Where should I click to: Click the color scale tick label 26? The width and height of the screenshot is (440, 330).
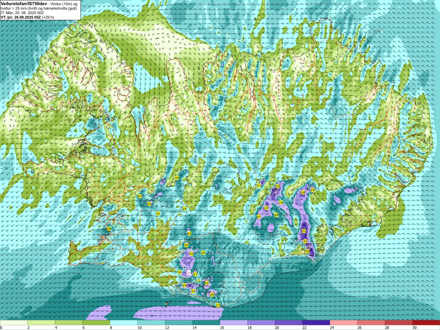359,328
